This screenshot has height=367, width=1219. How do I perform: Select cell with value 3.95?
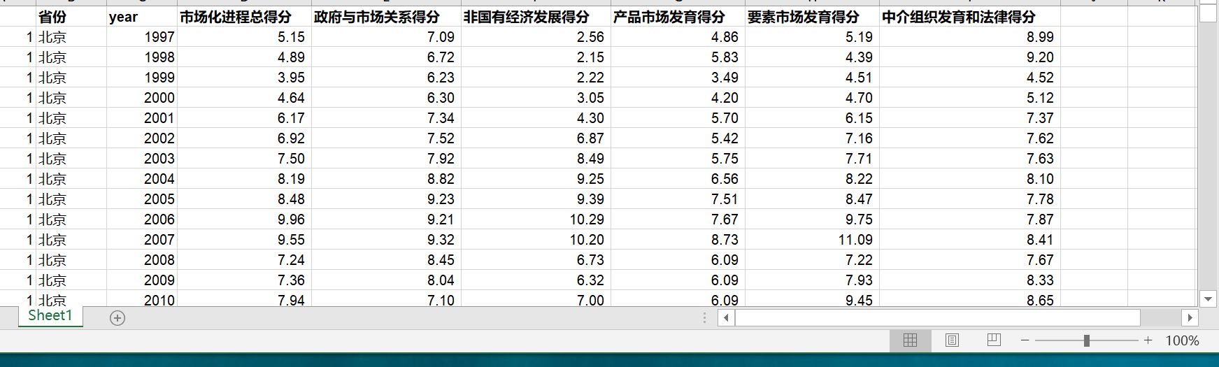point(244,78)
